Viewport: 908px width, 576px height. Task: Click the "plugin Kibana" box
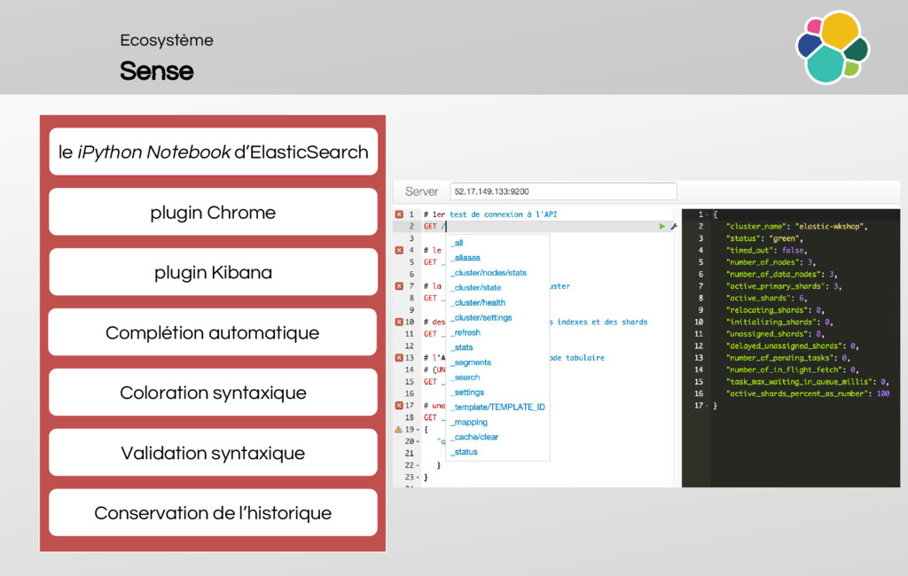(x=213, y=272)
